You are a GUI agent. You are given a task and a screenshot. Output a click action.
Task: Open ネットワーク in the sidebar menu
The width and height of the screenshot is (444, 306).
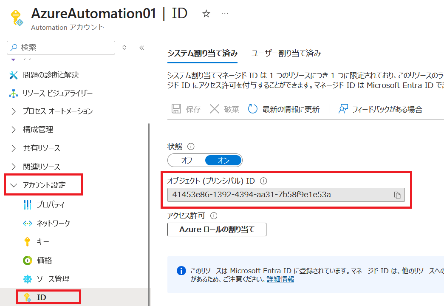tap(53, 223)
